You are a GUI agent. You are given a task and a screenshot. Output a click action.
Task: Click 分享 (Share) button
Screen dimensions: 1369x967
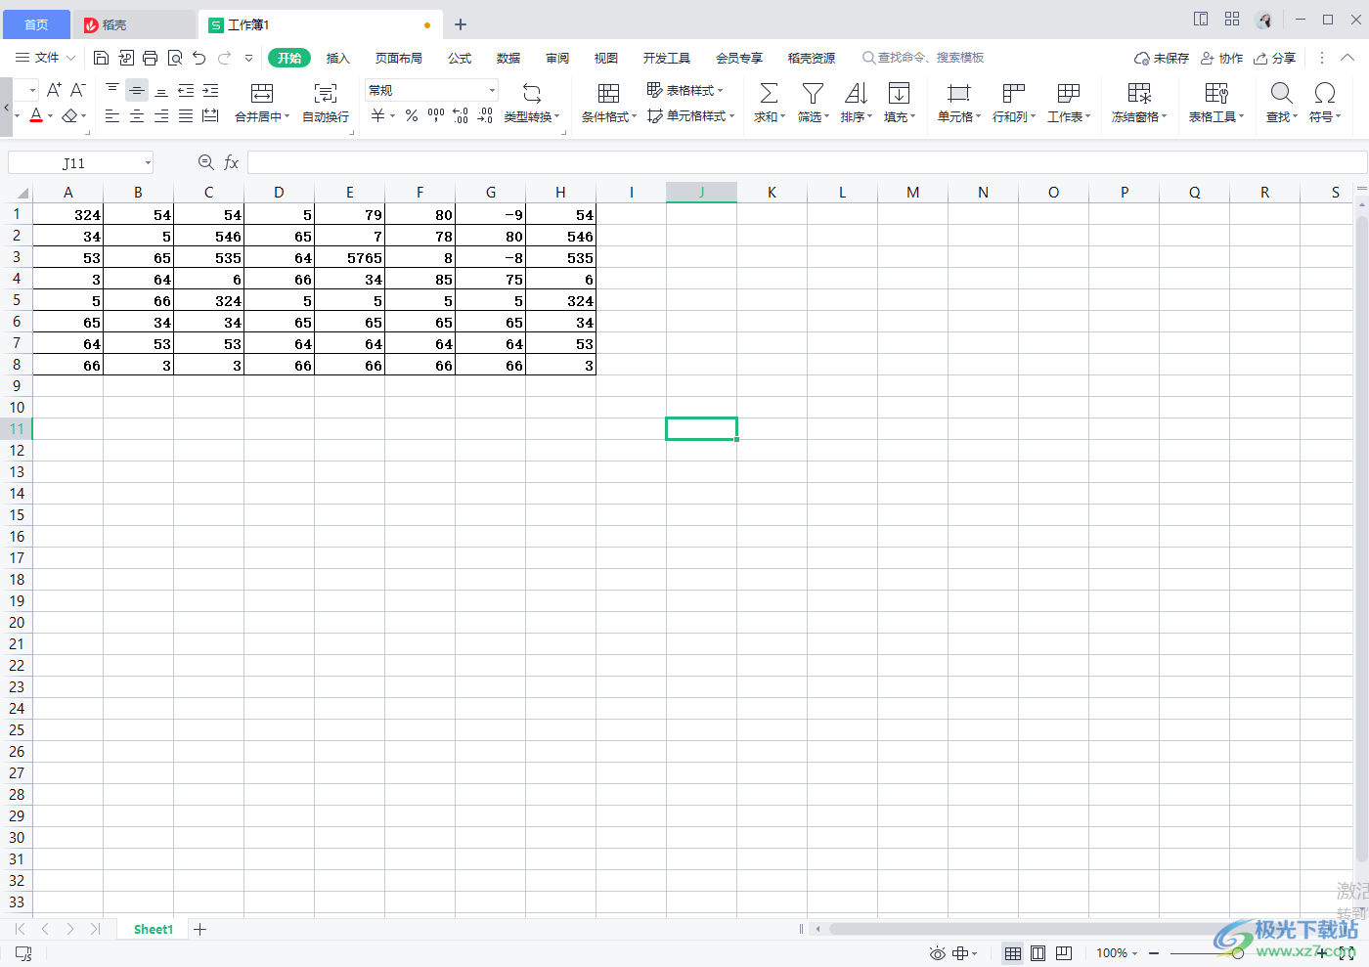coord(1275,58)
